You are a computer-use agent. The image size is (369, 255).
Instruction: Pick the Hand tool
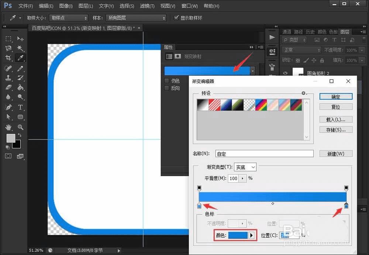click(x=8, y=127)
